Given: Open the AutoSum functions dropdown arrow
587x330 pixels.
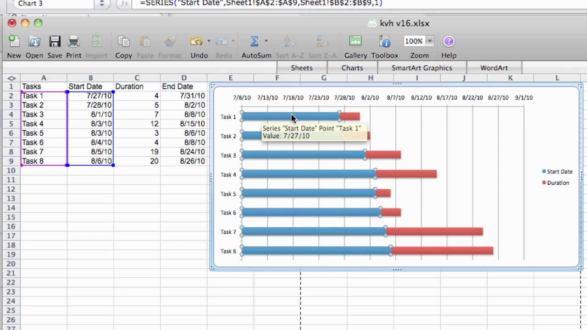Looking at the screenshot, I should (x=266, y=41).
